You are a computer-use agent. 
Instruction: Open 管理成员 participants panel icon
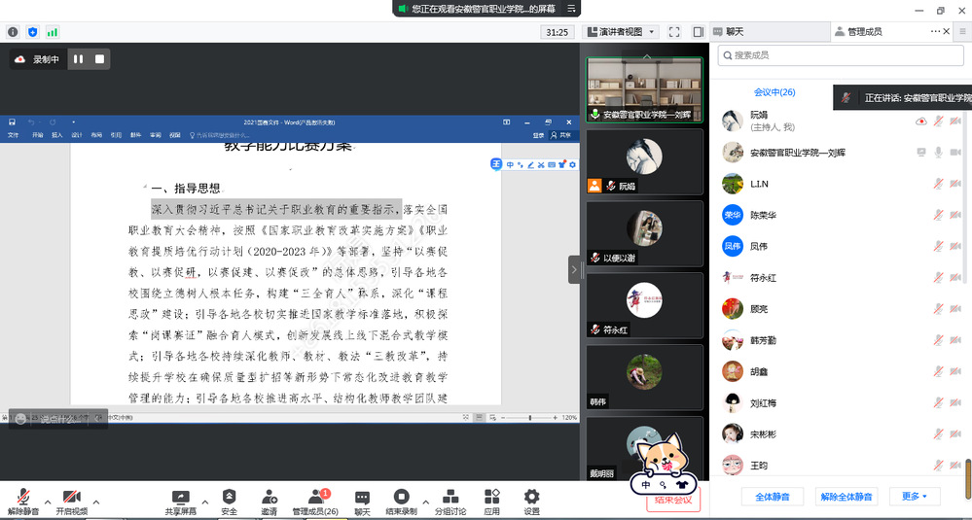315,498
